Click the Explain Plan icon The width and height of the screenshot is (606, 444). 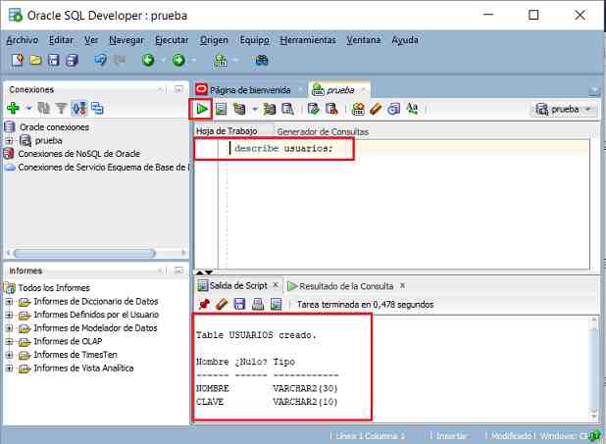click(x=239, y=110)
